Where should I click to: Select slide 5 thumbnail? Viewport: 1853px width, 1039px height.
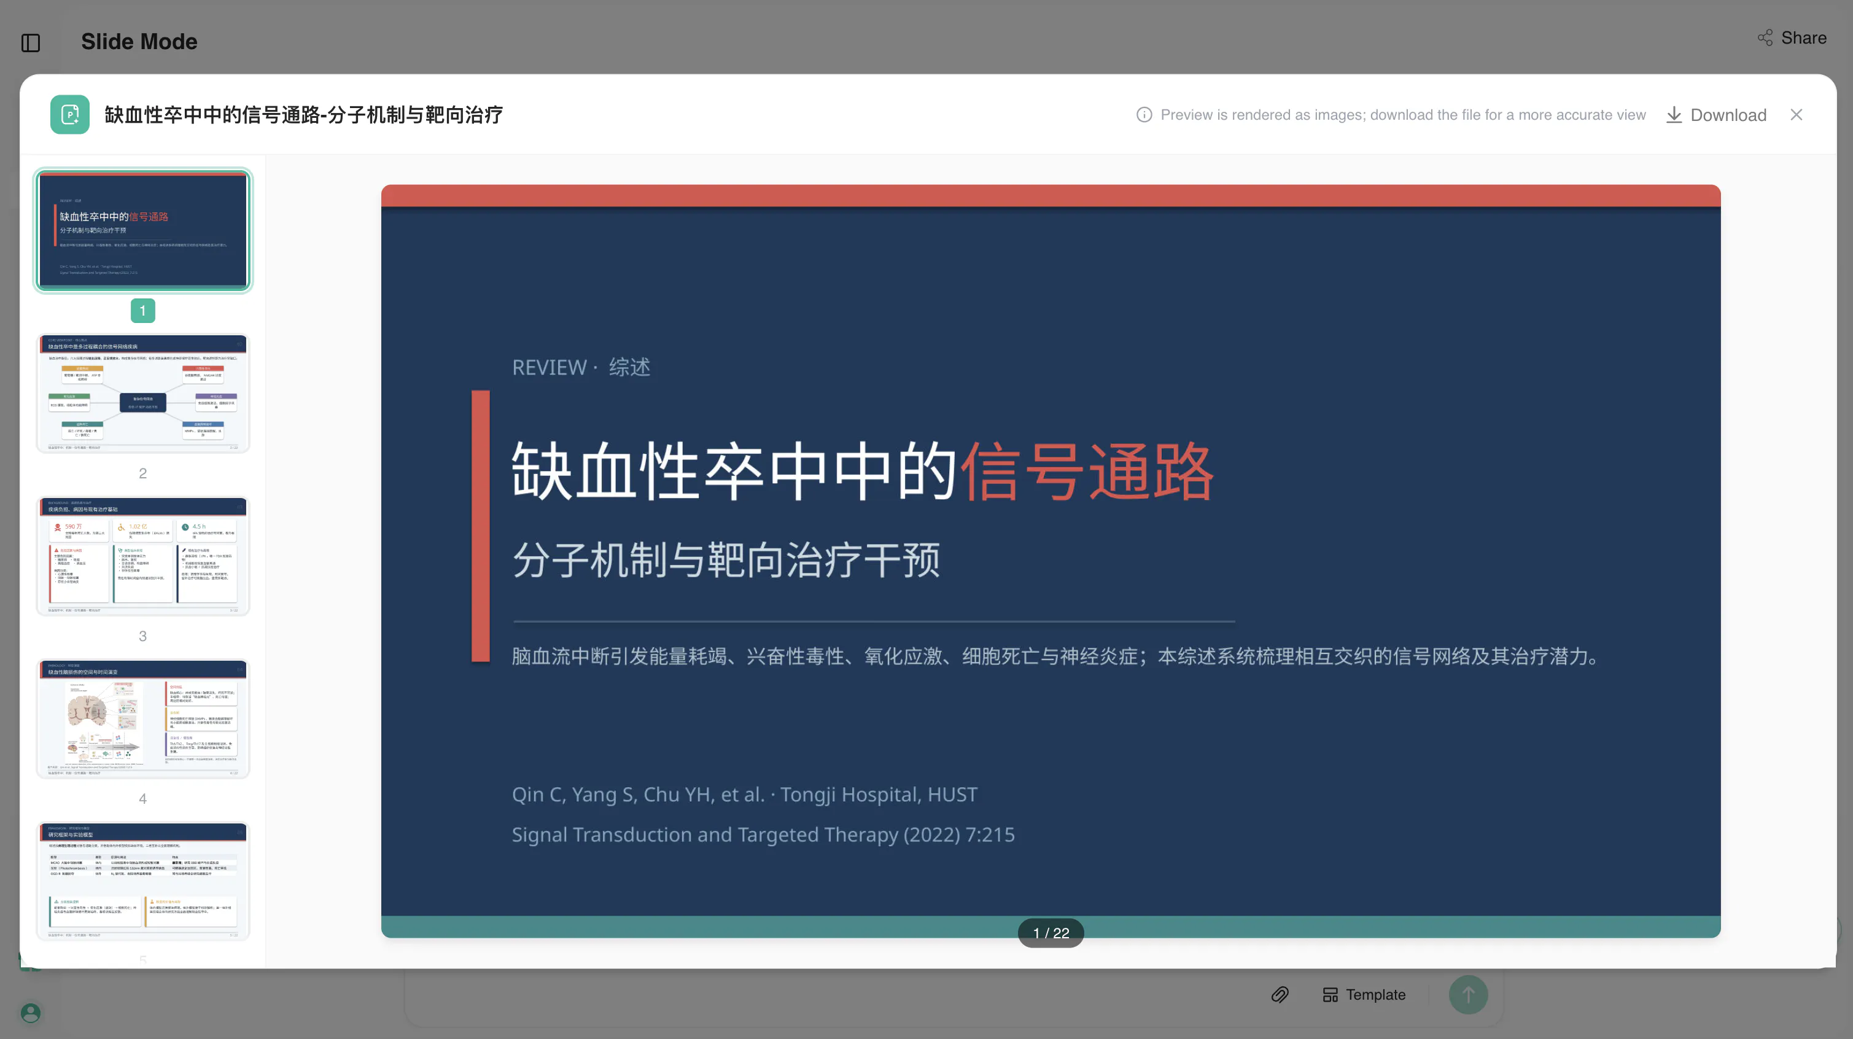pos(143,881)
